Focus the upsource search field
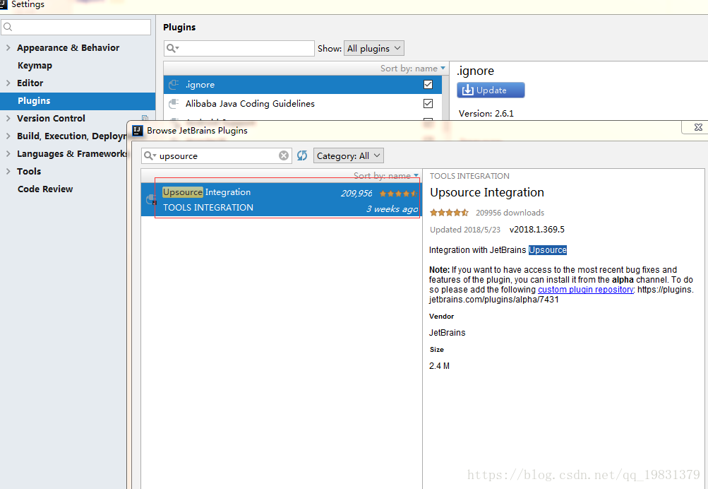Viewport: 708px width, 489px height. coord(217,156)
